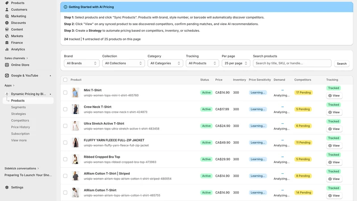Viewport: 357px width, 201px height.
Task: Open the 25 per page dropdown
Action: (236, 63)
